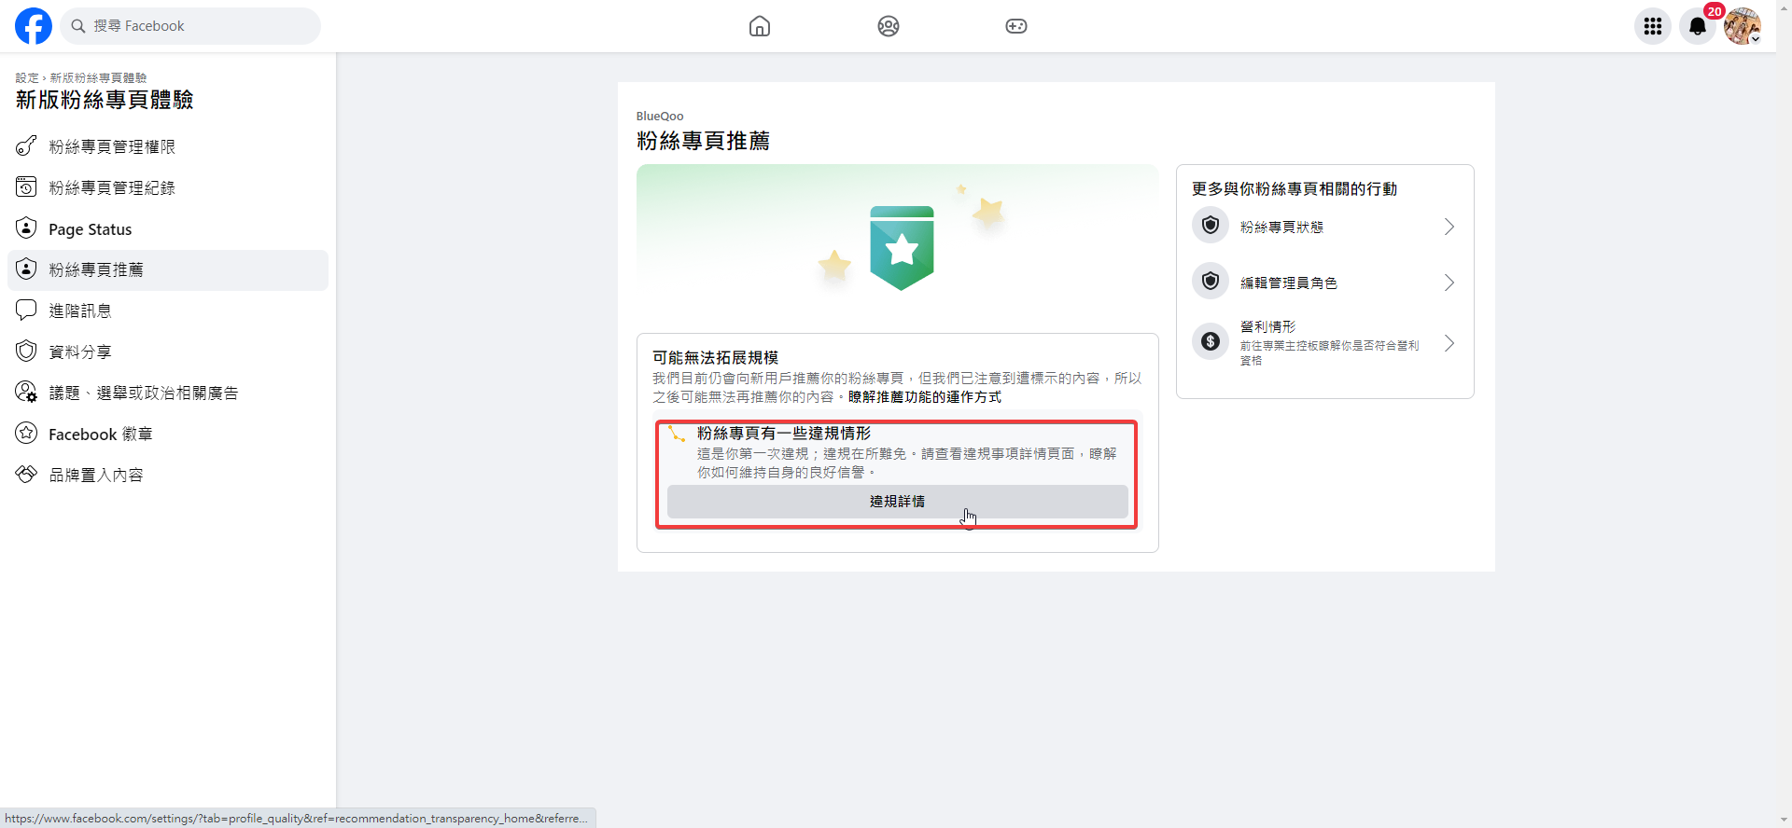
Task: Open the Gaming icon in top bar
Action: point(1016,26)
